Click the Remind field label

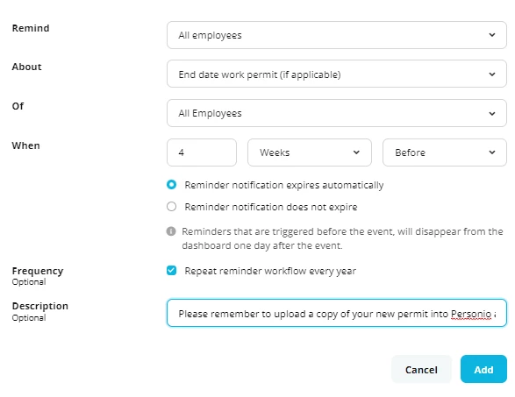(31, 28)
